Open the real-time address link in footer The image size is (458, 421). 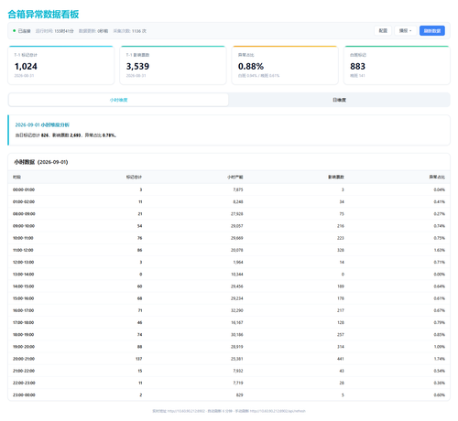[x=186, y=411]
